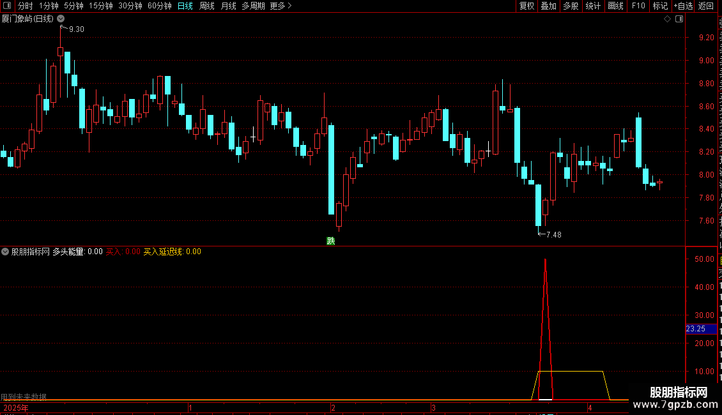Click 返回 to go back
Image resolution: width=722 pixels, height=415 pixels.
pyautogui.click(x=705, y=6)
